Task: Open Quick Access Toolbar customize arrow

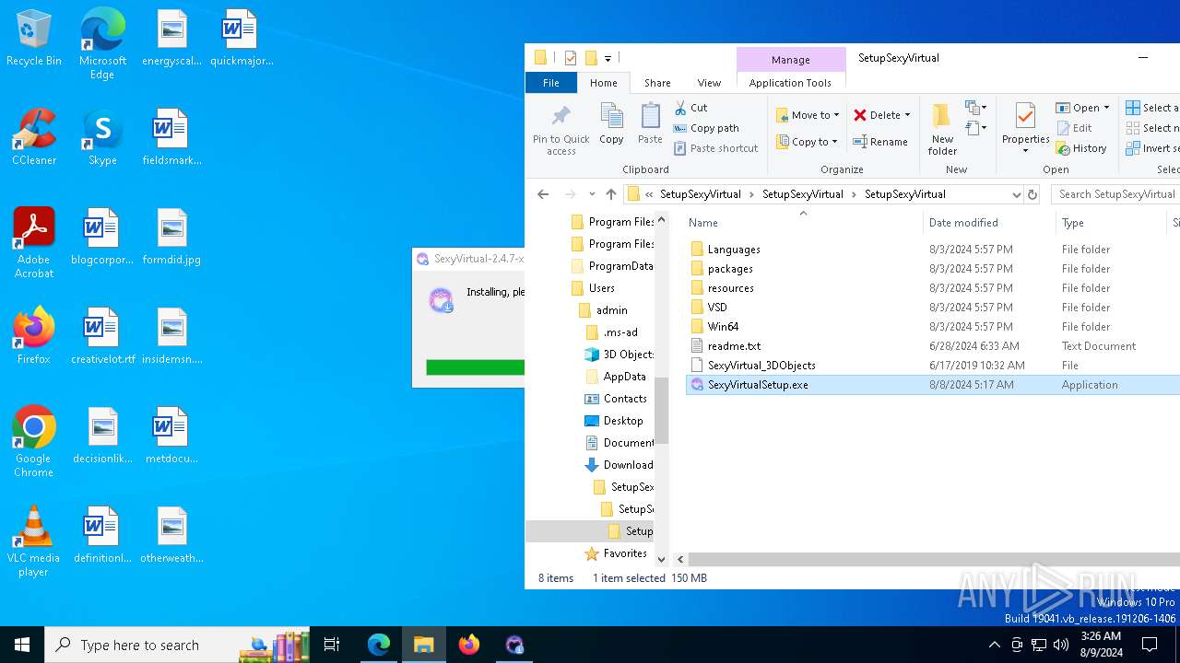Action: 608,58
